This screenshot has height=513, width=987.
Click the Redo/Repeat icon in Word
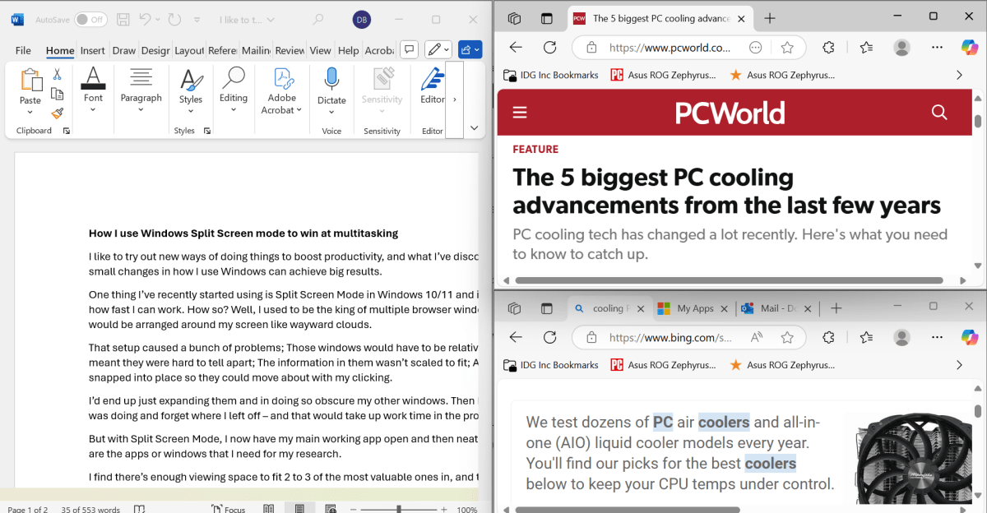point(174,19)
